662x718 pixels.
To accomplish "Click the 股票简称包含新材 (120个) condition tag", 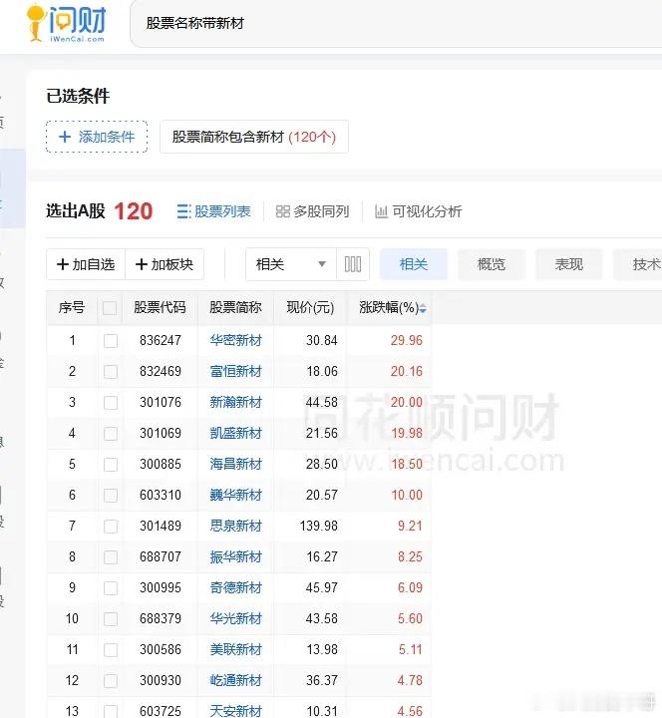I will (254, 137).
